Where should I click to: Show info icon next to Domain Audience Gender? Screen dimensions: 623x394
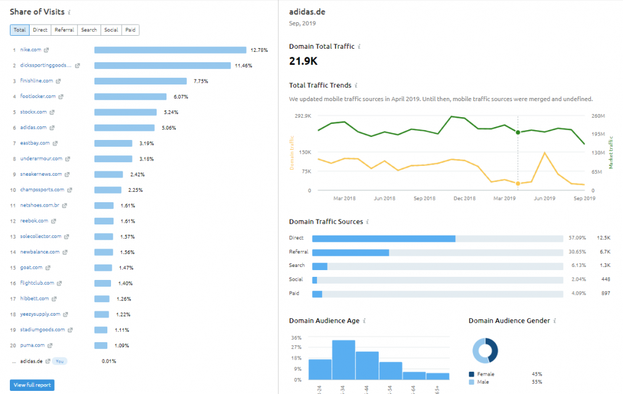(555, 321)
